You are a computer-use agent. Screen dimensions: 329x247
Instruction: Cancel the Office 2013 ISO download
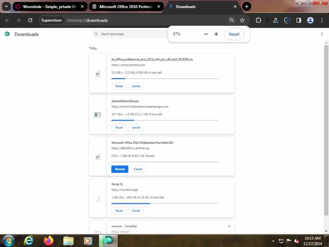[136, 86]
